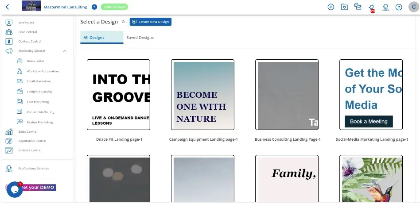Select the Business Consulting Landing Page thumbnail
Image resolution: width=420 pixels, height=204 pixels.
[x=287, y=95]
